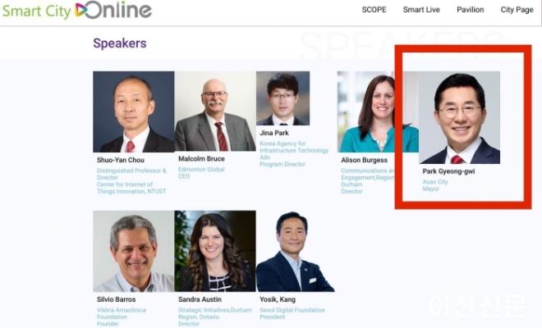542x328 pixels.
Task: Open Yosik, Kang's speaker photo
Action: 295,251
